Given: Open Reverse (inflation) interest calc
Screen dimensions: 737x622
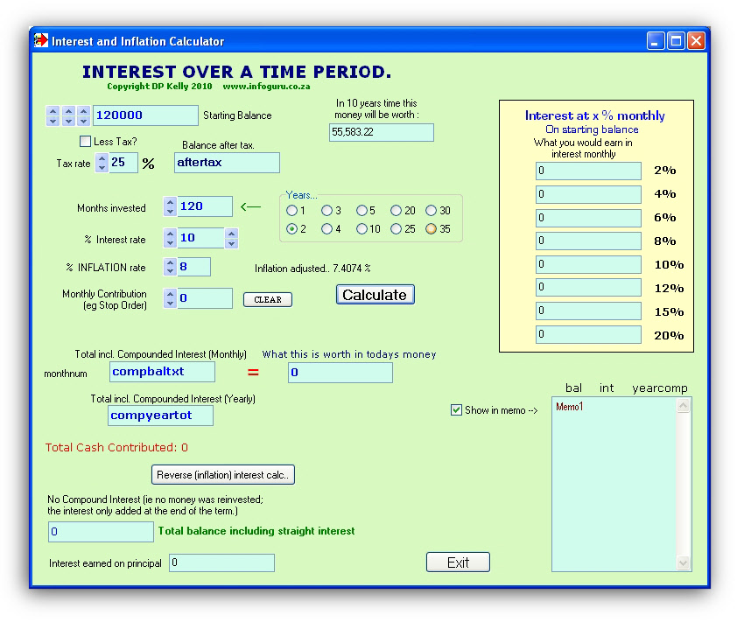Looking at the screenshot, I should pos(223,475).
